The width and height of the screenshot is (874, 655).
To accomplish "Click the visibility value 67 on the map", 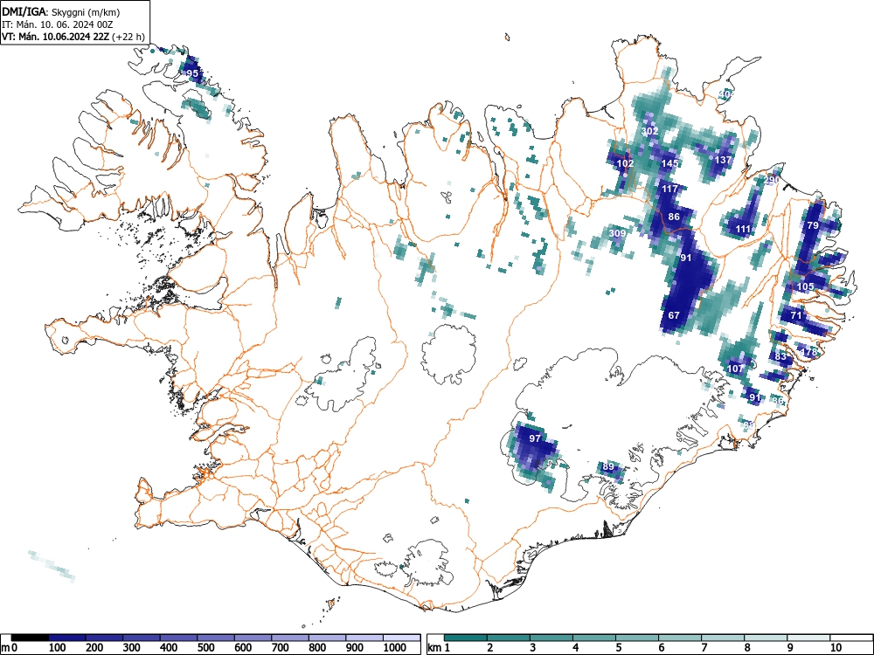I will [674, 315].
